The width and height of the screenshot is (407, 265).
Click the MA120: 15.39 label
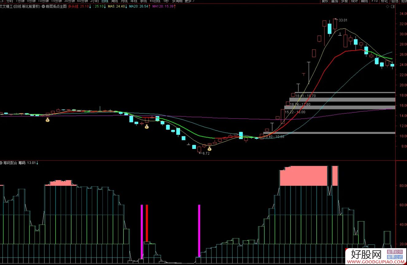pos(163,6)
